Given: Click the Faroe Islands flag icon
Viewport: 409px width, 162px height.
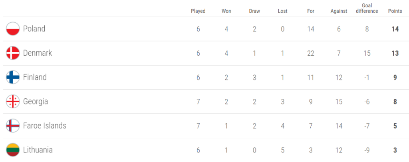Looking at the screenshot, I should (13, 126).
